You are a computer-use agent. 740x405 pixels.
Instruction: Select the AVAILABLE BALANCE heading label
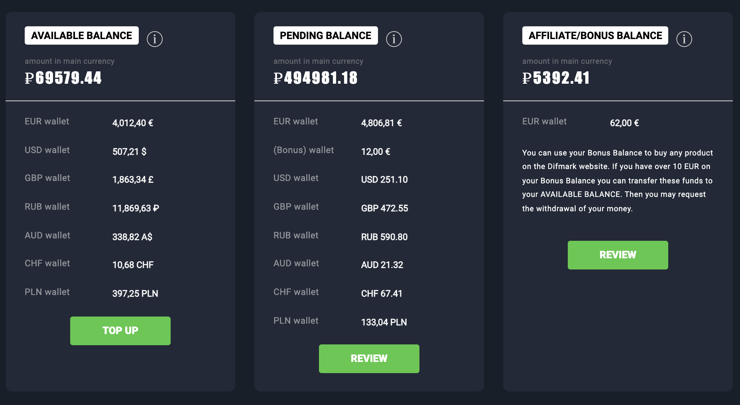click(x=82, y=35)
